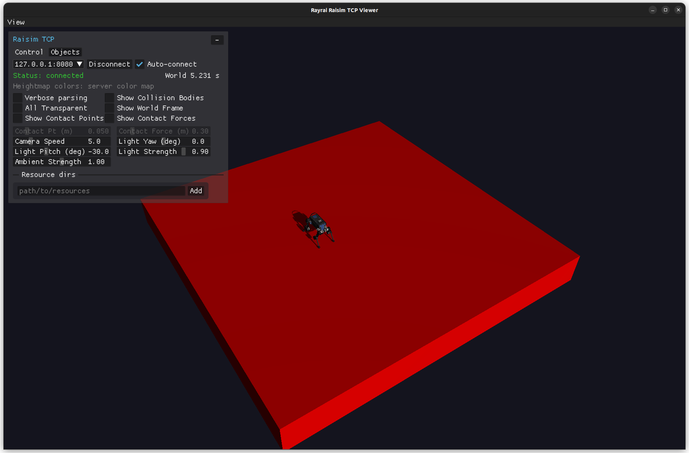Open the View menu
This screenshot has height=453, width=689.
(16, 22)
